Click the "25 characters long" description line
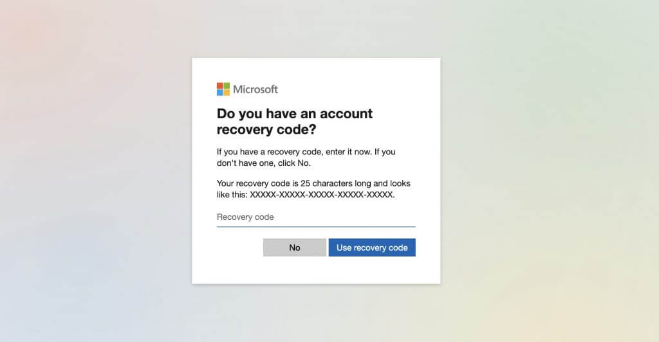Viewport: 659px width, 342px height. pos(313,183)
